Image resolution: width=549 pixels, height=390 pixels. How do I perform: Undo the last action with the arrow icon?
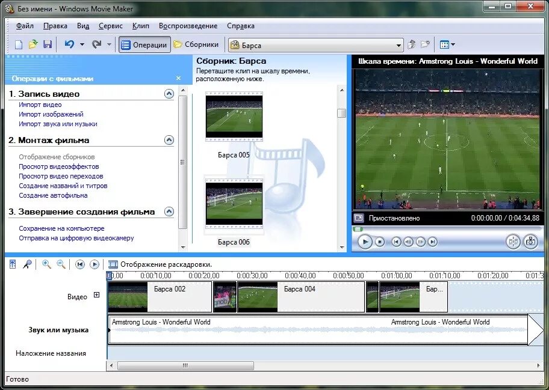click(x=69, y=44)
